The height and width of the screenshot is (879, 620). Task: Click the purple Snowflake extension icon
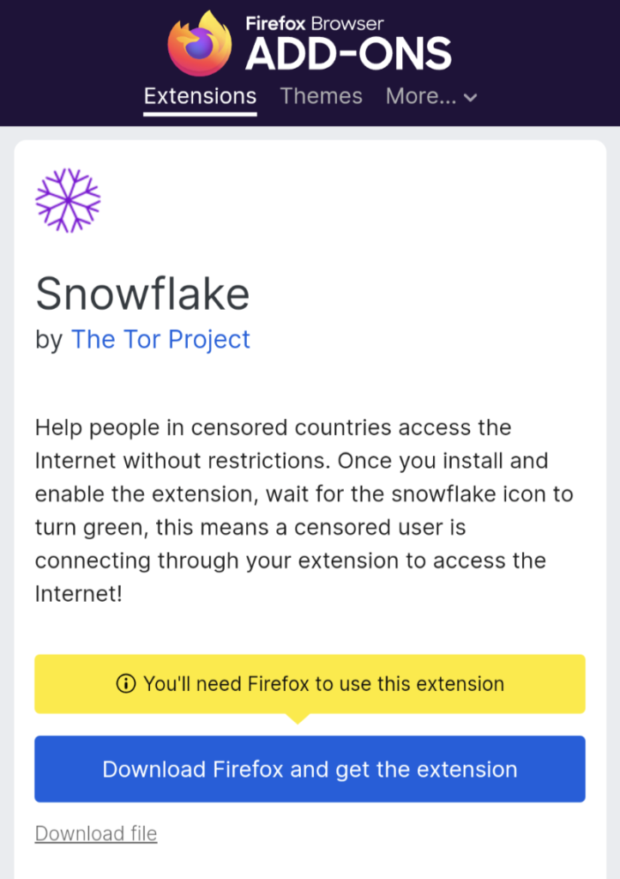(68, 200)
